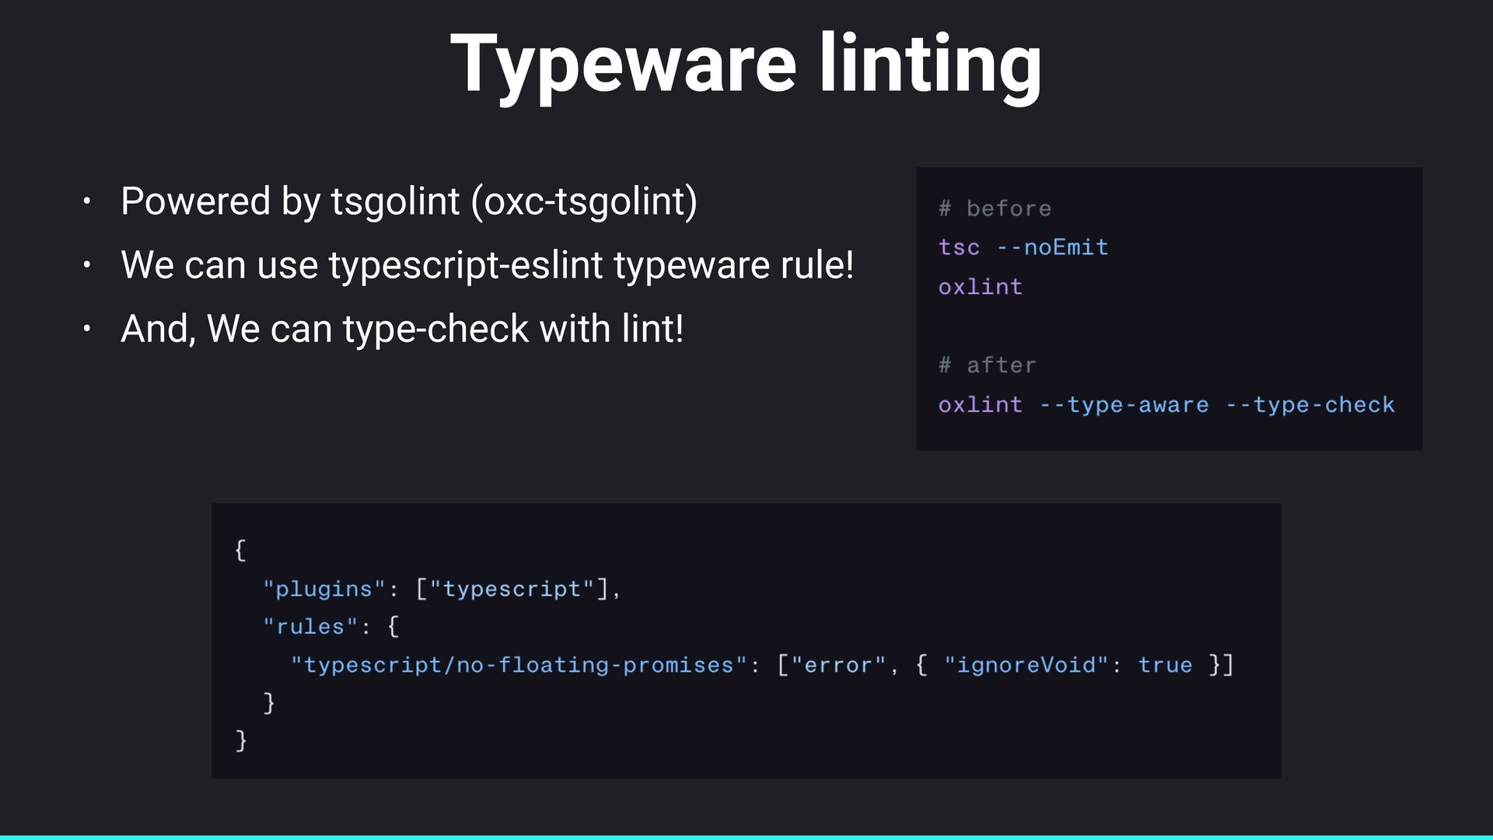Click the '# before' comment in code
This screenshot has height=840, width=1493.
995,208
